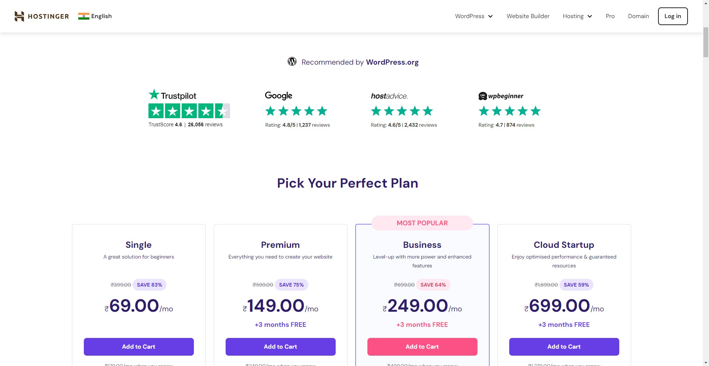Add the Single plan to cart
Image resolution: width=709 pixels, height=366 pixels.
(138, 347)
